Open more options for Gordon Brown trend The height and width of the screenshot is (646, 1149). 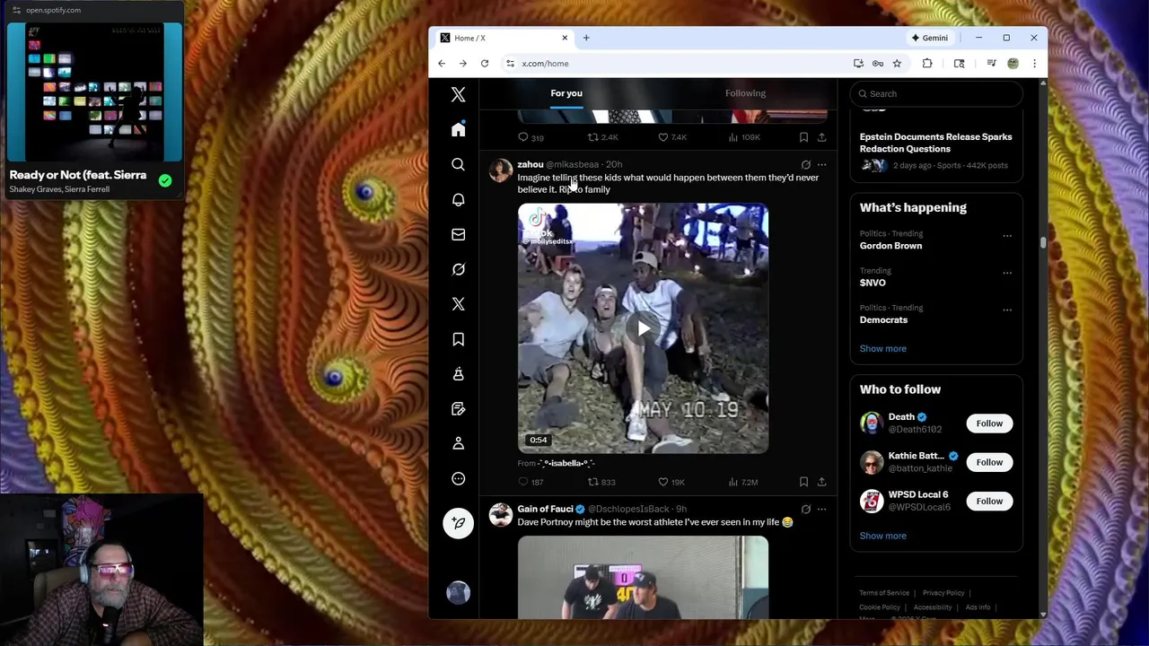[x=1006, y=236]
